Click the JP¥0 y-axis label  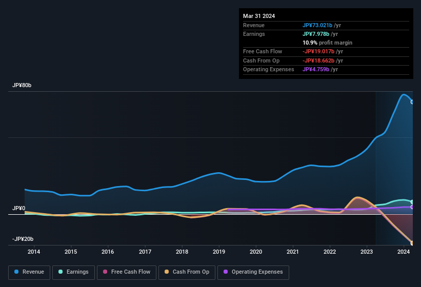point(18,208)
